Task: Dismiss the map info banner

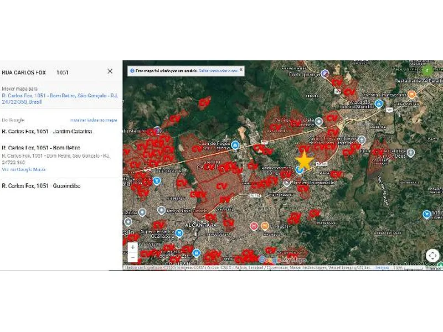Action: click(x=241, y=71)
